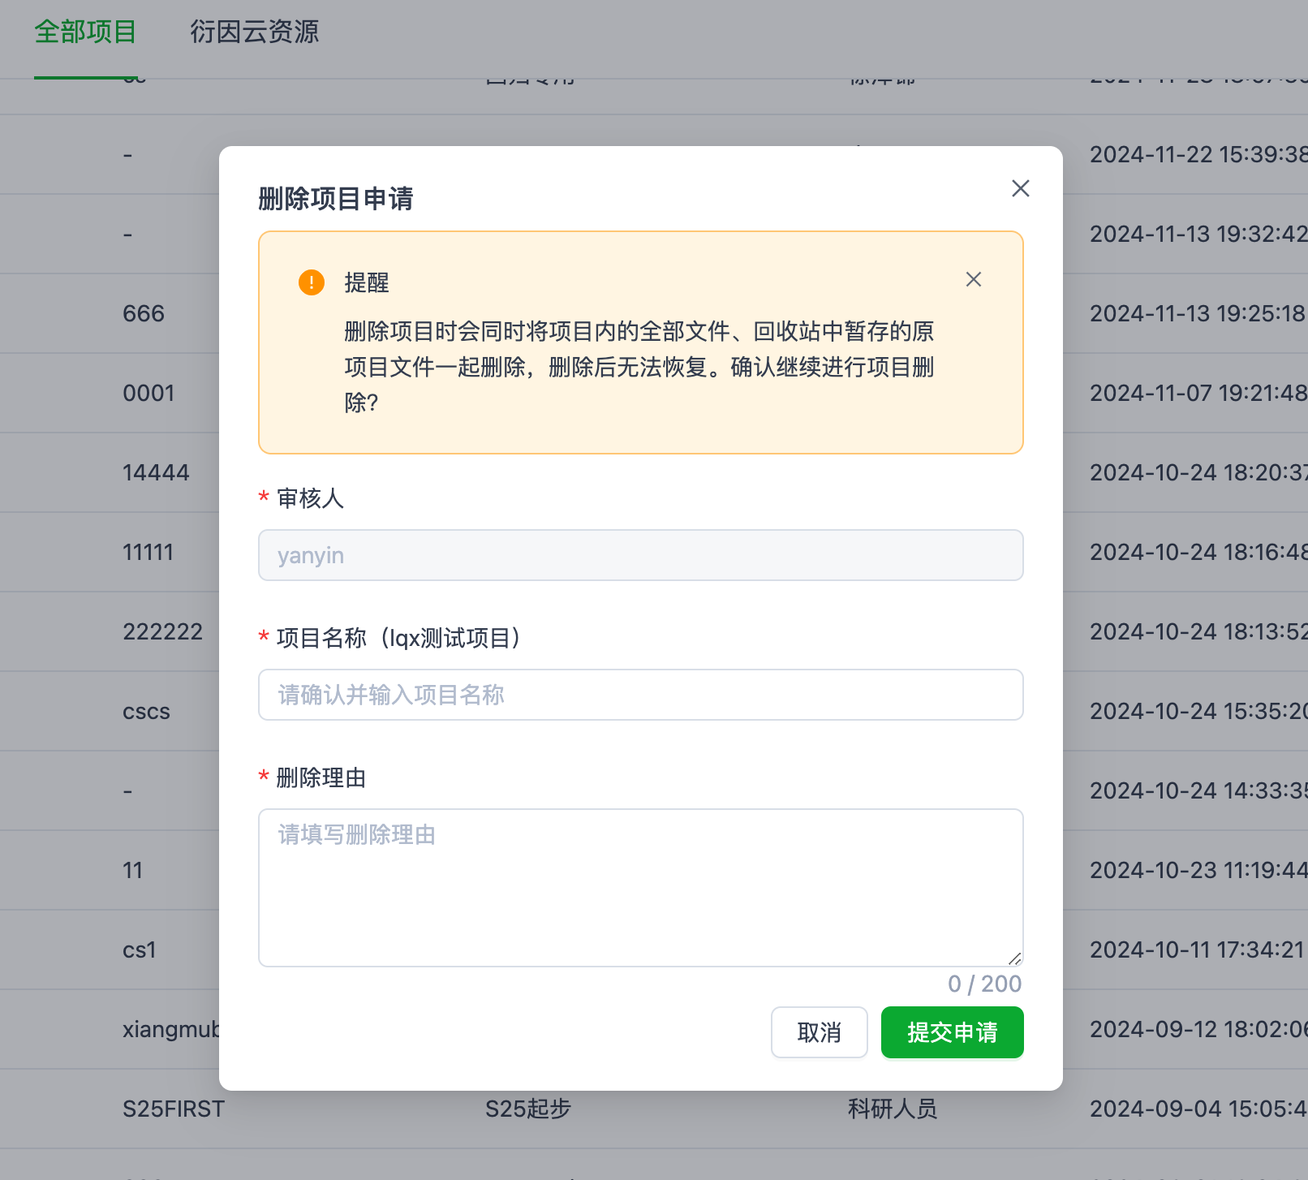Click the textarea resize handle corner

1014,958
